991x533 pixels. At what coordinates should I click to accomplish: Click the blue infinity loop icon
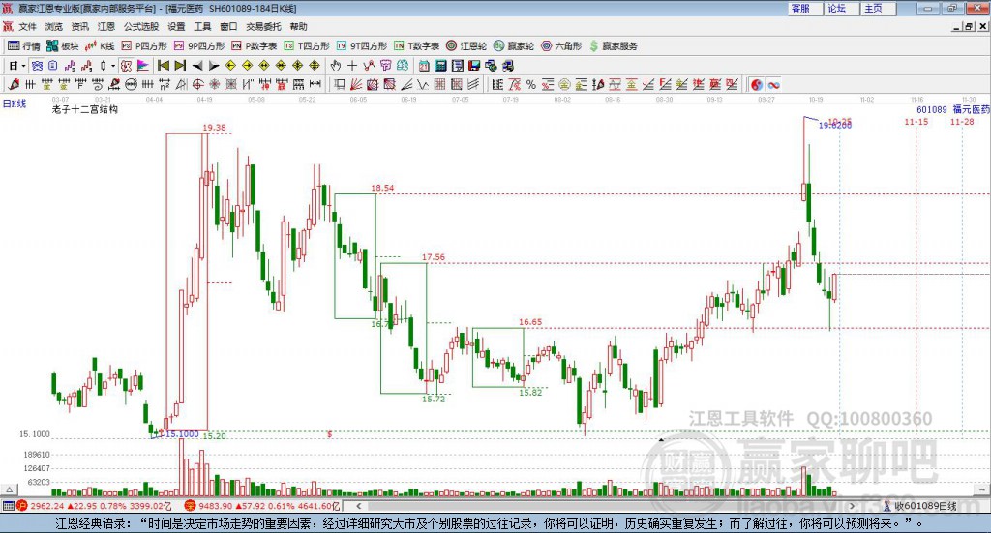pyautogui.click(x=773, y=84)
